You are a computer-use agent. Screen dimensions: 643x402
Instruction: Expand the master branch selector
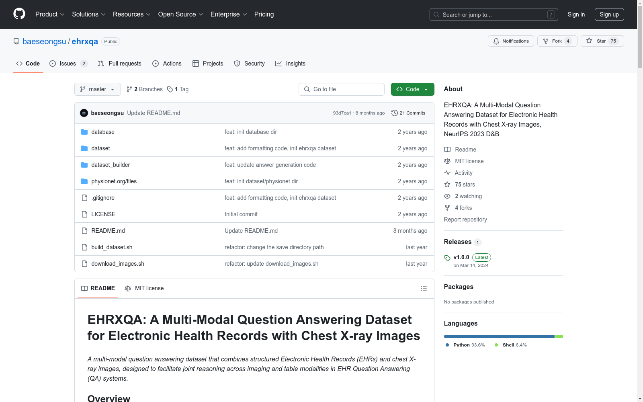pyautogui.click(x=98, y=89)
